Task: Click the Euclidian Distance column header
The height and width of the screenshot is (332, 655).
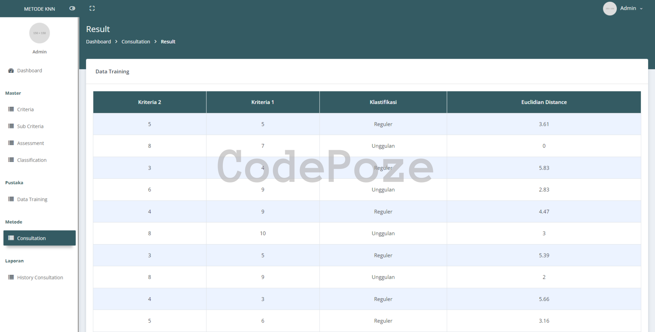Action: click(x=544, y=102)
